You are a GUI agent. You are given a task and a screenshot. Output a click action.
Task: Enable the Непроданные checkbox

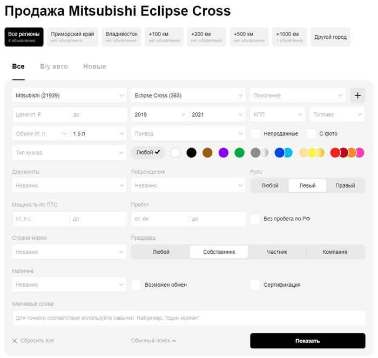pyautogui.click(x=255, y=133)
